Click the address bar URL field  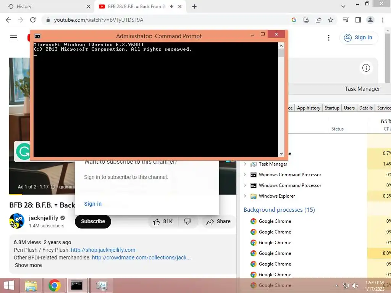click(x=165, y=20)
